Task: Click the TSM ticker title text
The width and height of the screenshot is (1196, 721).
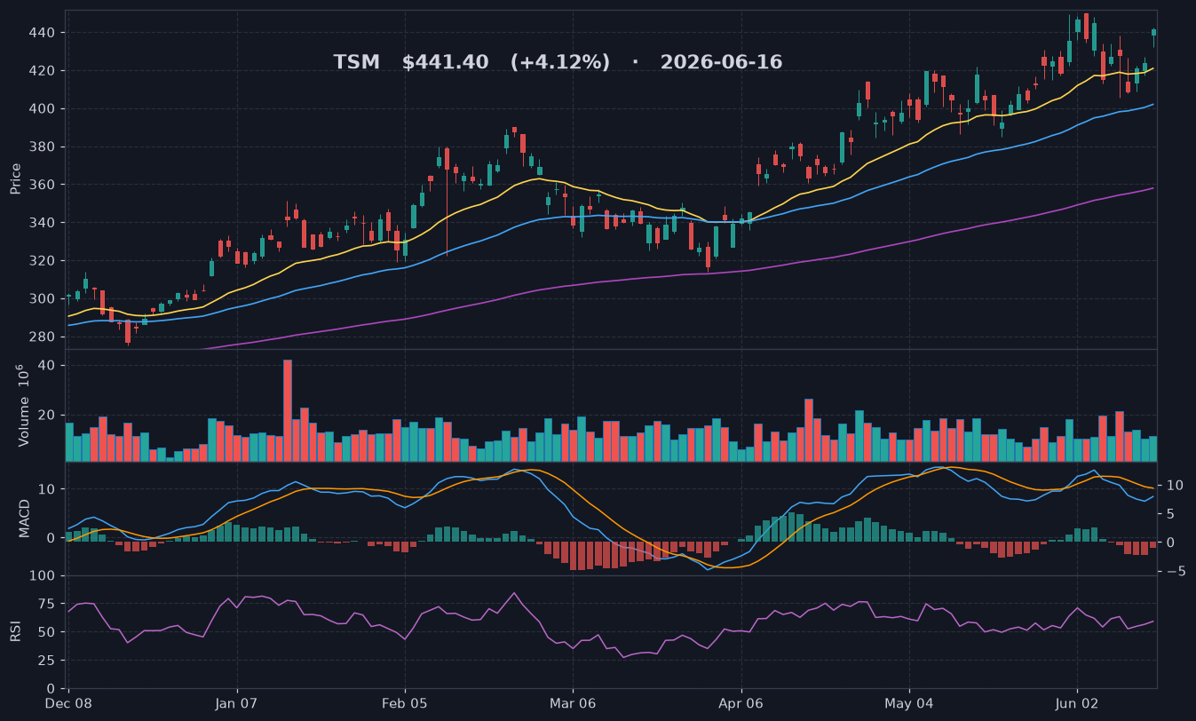Action: tap(356, 62)
